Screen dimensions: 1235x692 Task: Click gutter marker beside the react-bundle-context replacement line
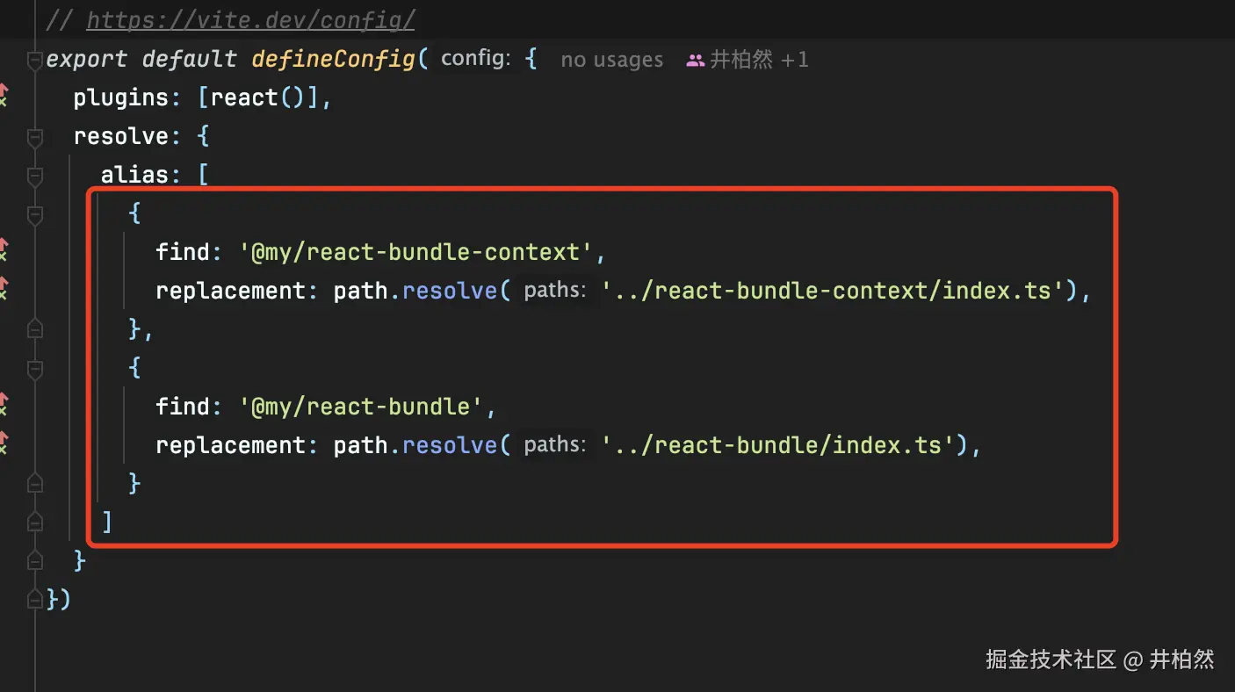coord(4,289)
